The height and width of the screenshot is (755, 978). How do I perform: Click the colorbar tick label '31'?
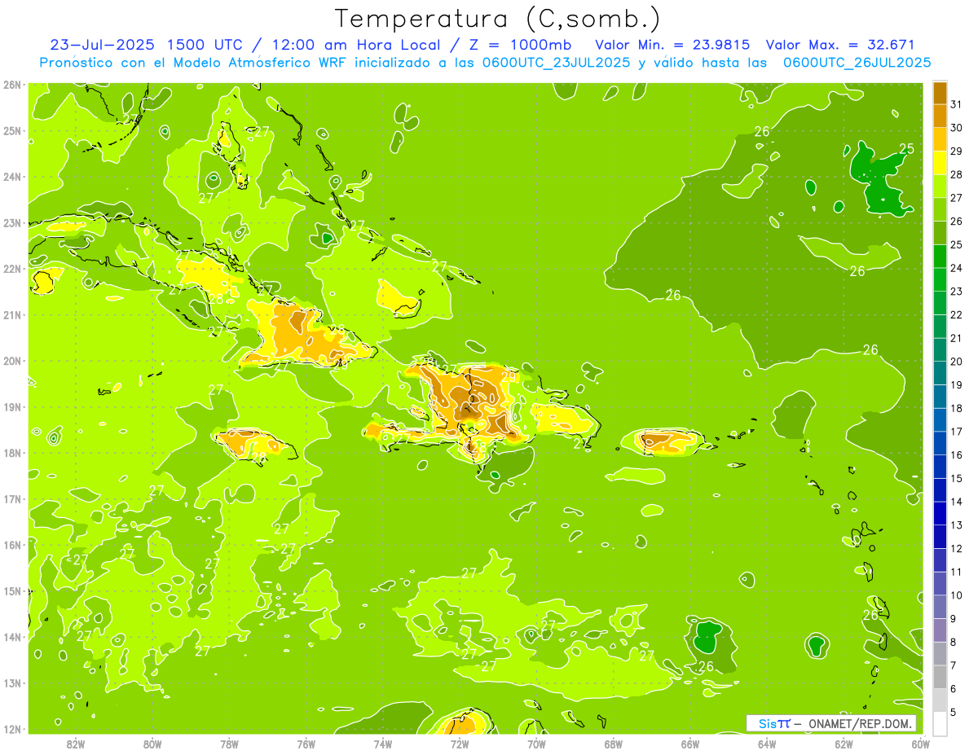957,104
